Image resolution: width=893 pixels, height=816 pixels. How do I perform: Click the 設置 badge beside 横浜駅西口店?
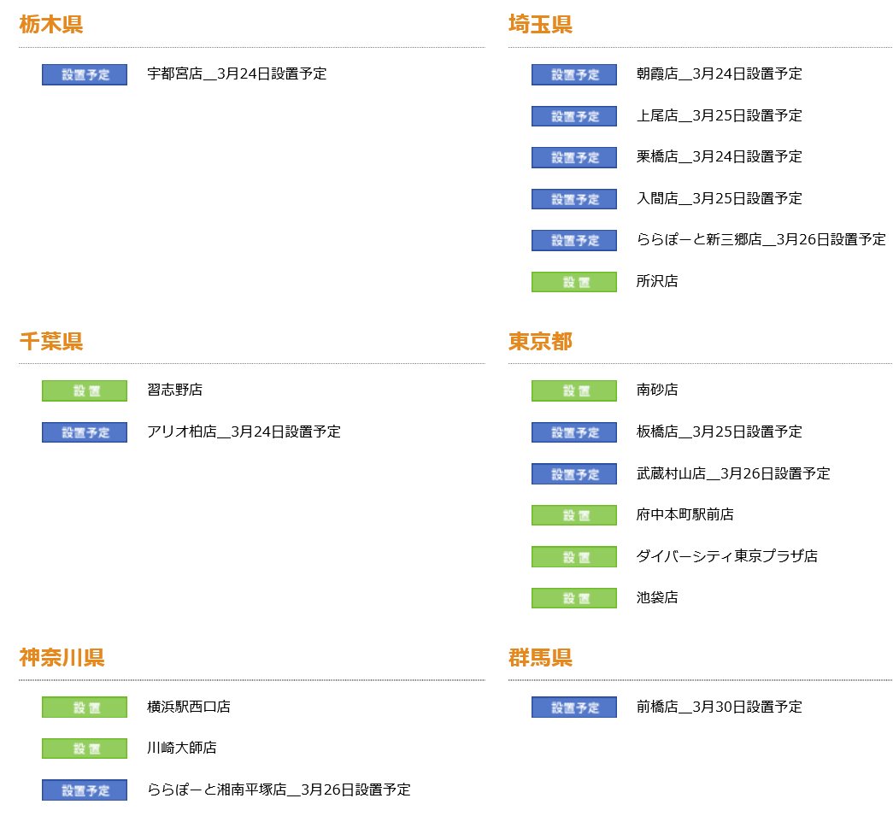[x=84, y=707]
